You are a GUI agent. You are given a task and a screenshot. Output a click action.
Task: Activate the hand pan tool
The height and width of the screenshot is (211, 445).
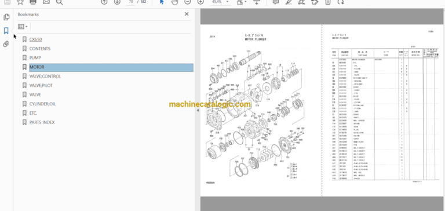(x=175, y=2)
